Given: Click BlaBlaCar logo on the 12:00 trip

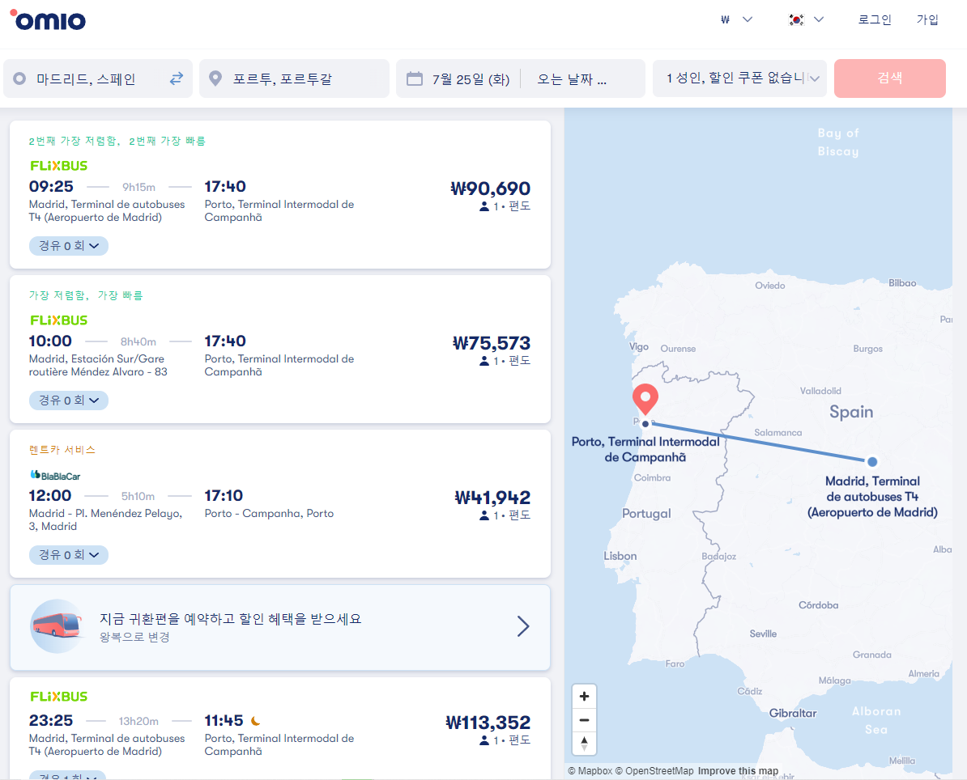Looking at the screenshot, I should click(x=55, y=476).
